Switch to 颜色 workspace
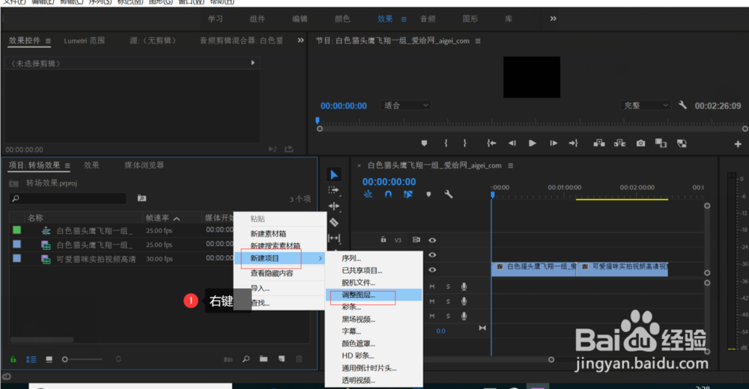The image size is (749, 389). (342, 19)
